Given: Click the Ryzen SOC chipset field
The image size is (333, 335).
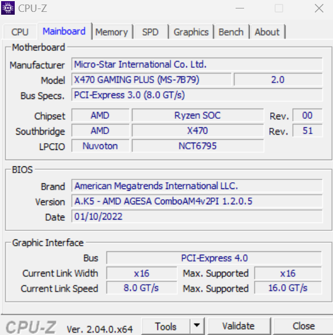Looking at the screenshot, I should coord(198,115).
